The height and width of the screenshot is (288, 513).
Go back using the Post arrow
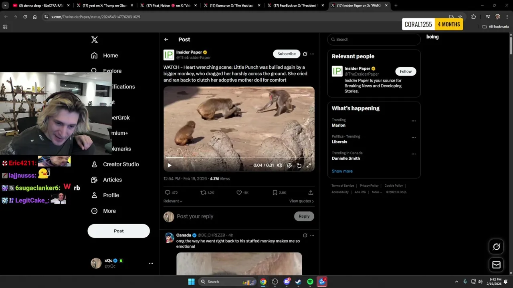(x=166, y=40)
